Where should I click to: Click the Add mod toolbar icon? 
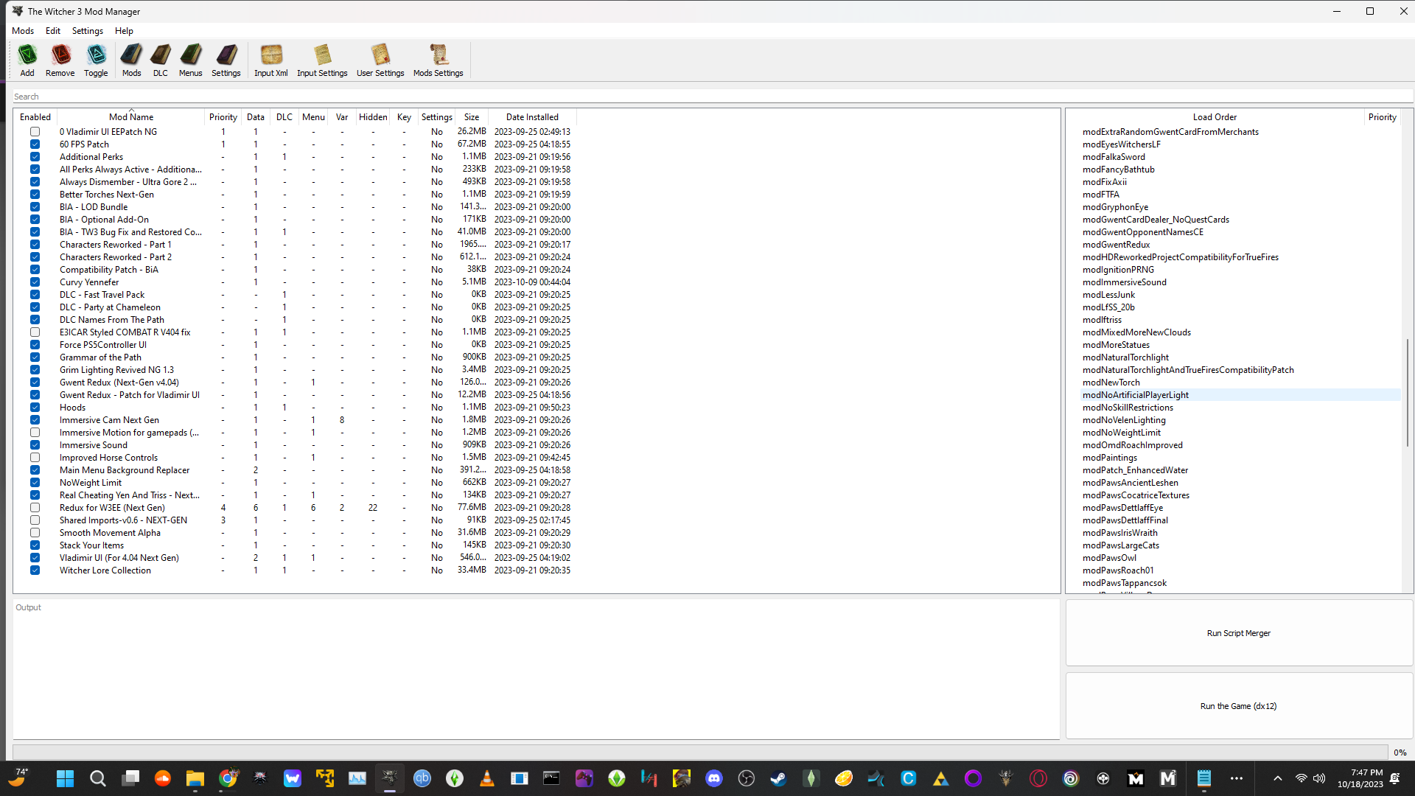(27, 60)
